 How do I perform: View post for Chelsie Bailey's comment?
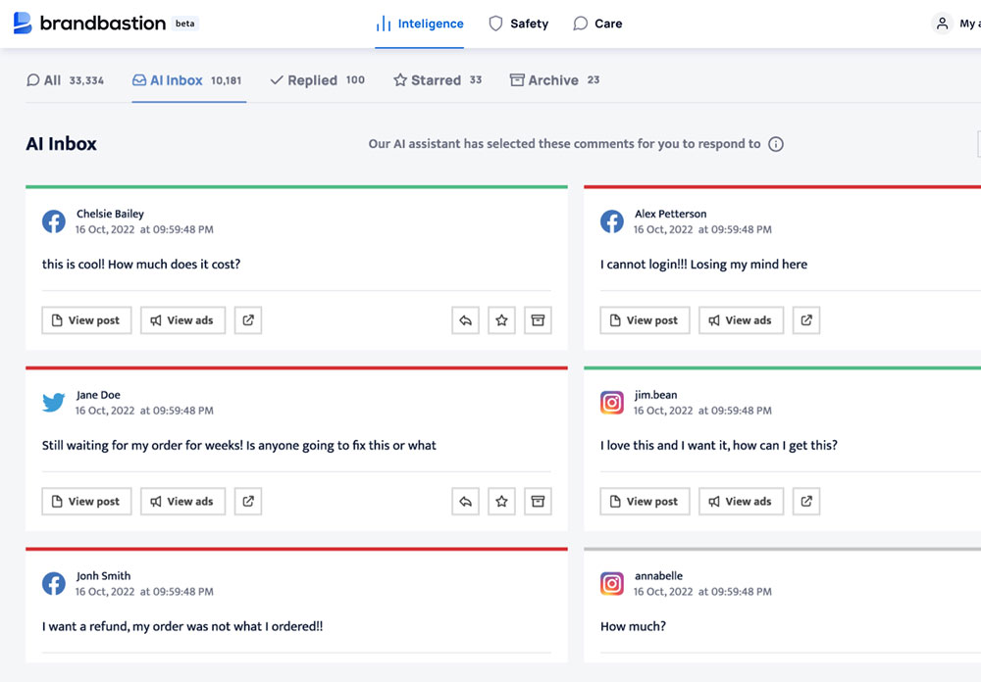coord(87,320)
